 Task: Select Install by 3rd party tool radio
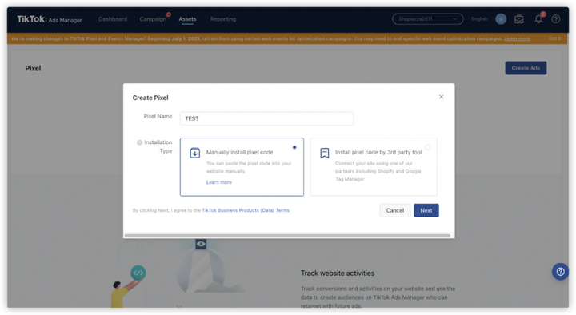pyautogui.click(x=428, y=147)
